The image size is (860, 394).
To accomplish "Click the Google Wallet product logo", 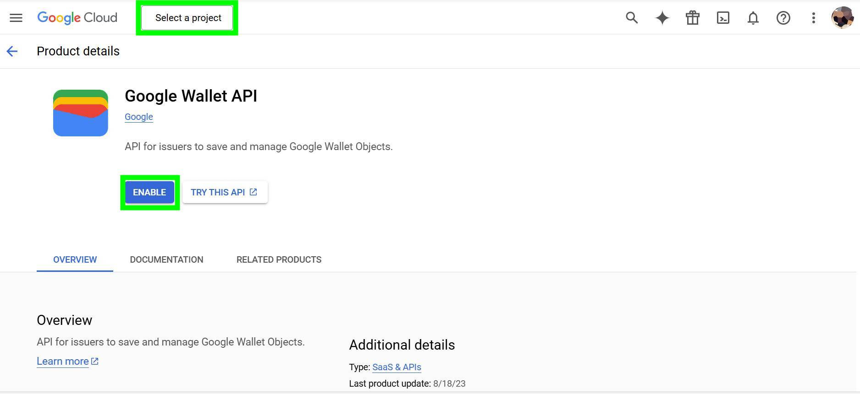I will 81,113.
